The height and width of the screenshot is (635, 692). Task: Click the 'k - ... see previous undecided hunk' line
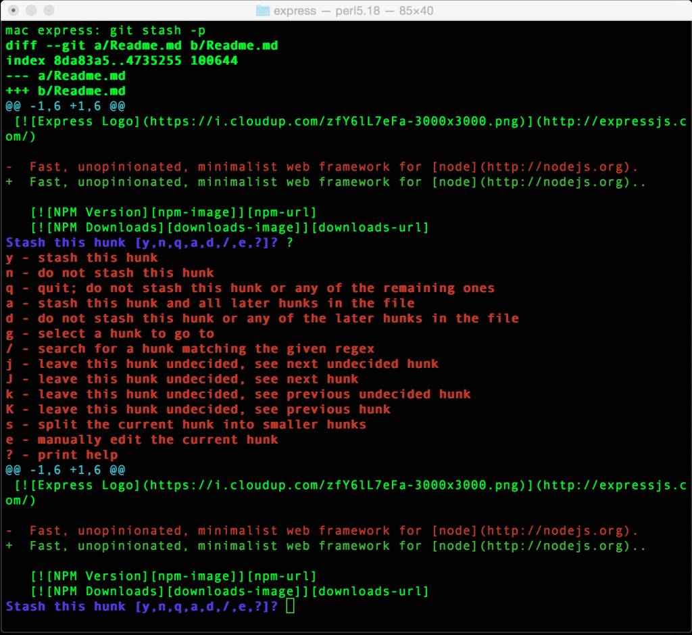[x=239, y=394]
